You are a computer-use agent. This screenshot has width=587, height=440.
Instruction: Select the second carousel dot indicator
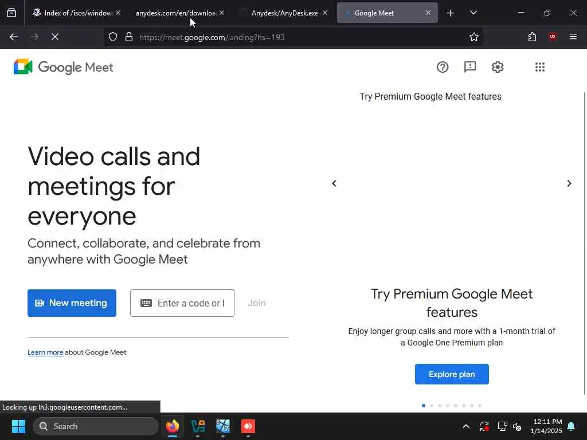pos(432,406)
